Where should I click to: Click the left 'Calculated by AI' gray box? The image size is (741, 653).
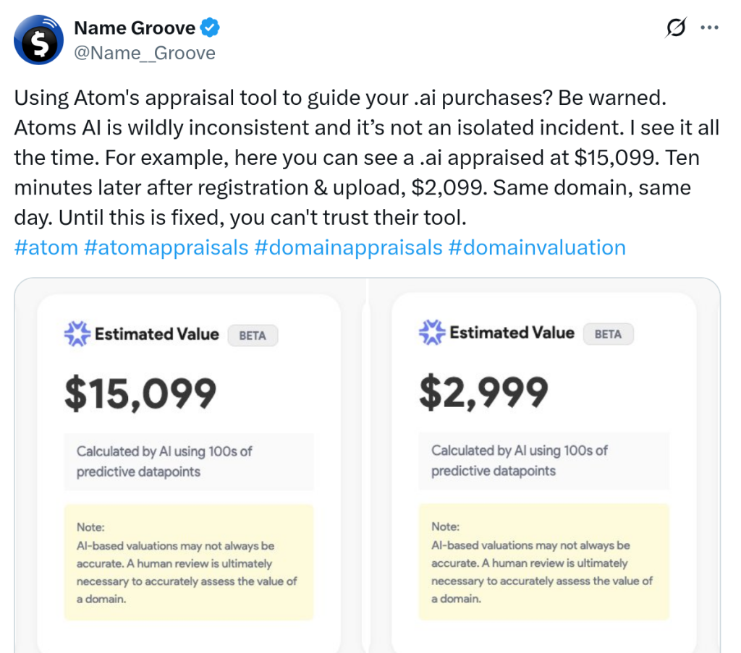[x=188, y=461]
